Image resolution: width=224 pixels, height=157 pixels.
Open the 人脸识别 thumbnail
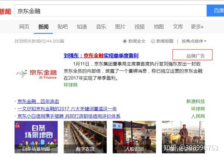[x=134, y=137]
